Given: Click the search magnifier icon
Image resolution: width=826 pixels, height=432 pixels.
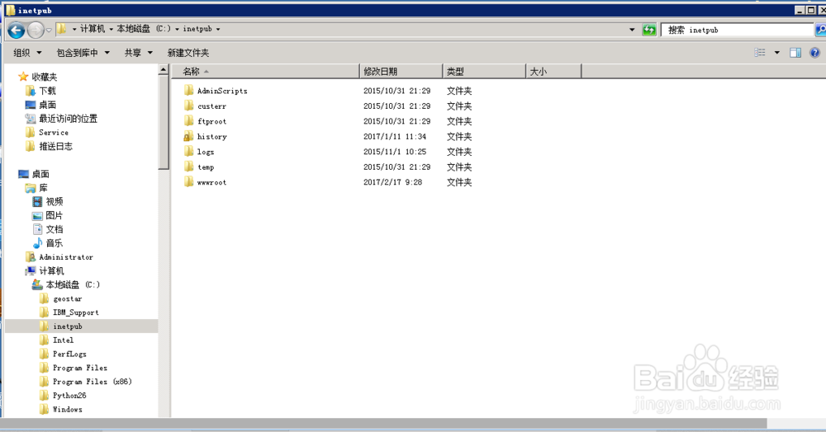Looking at the screenshot, I should pos(821,30).
